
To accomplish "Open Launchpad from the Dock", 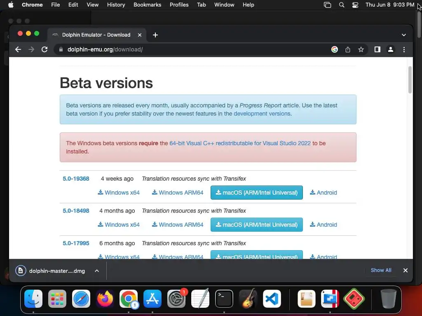I will [x=57, y=299].
